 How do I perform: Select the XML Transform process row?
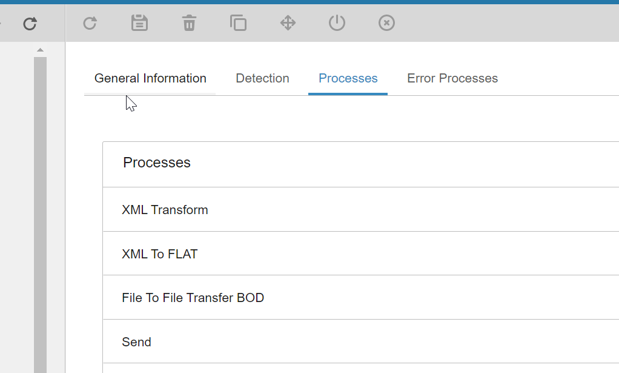pyautogui.click(x=165, y=210)
